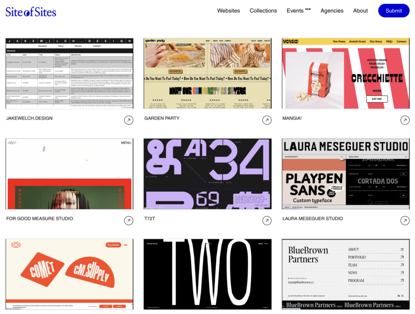The width and height of the screenshot is (415, 314).
Task: Open the black TWO site thumbnail
Action: point(207,274)
